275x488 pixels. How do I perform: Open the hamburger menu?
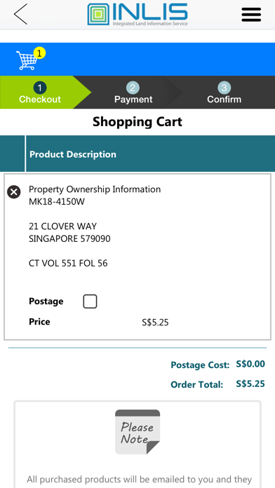(251, 14)
